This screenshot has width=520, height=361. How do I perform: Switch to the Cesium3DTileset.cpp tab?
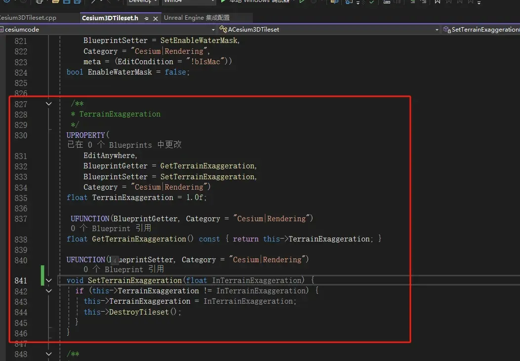pos(28,18)
